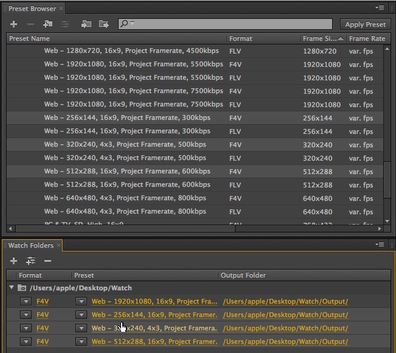The height and width of the screenshot is (353, 396).
Task: Create new preset group icon
Action: pos(47,24)
